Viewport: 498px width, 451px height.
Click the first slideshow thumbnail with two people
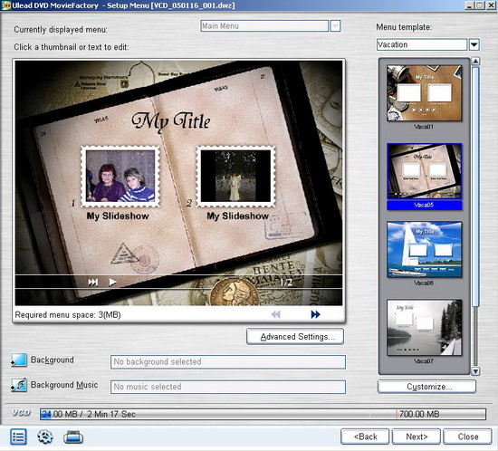click(120, 176)
